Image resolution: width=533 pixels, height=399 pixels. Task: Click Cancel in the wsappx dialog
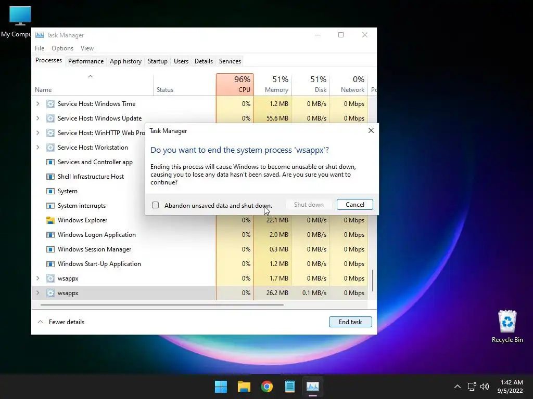tap(355, 205)
